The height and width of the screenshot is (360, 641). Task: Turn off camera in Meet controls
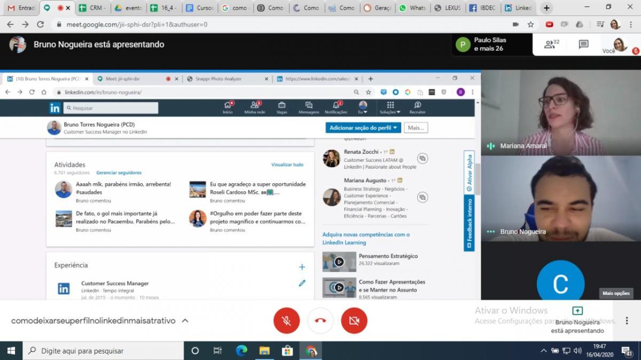click(354, 320)
